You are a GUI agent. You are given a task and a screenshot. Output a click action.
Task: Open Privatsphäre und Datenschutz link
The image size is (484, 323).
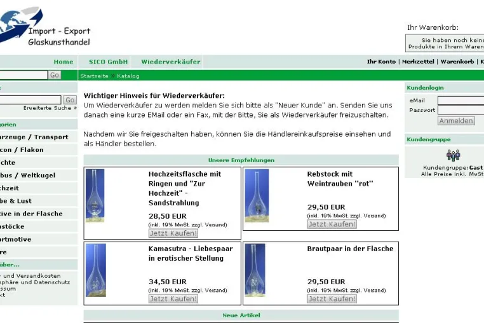coord(35,282)
